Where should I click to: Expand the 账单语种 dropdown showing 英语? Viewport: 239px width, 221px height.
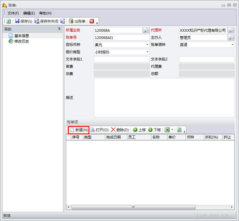pos(232,45)
